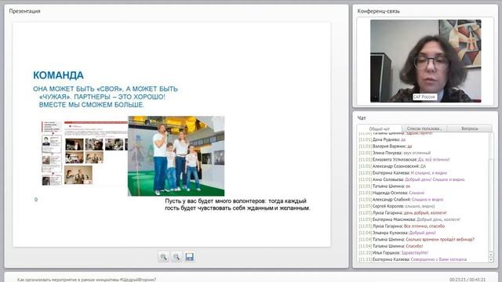502x282 pixels.
Task: Switch to the Список пользователей tab
Action: click(424, 128)
